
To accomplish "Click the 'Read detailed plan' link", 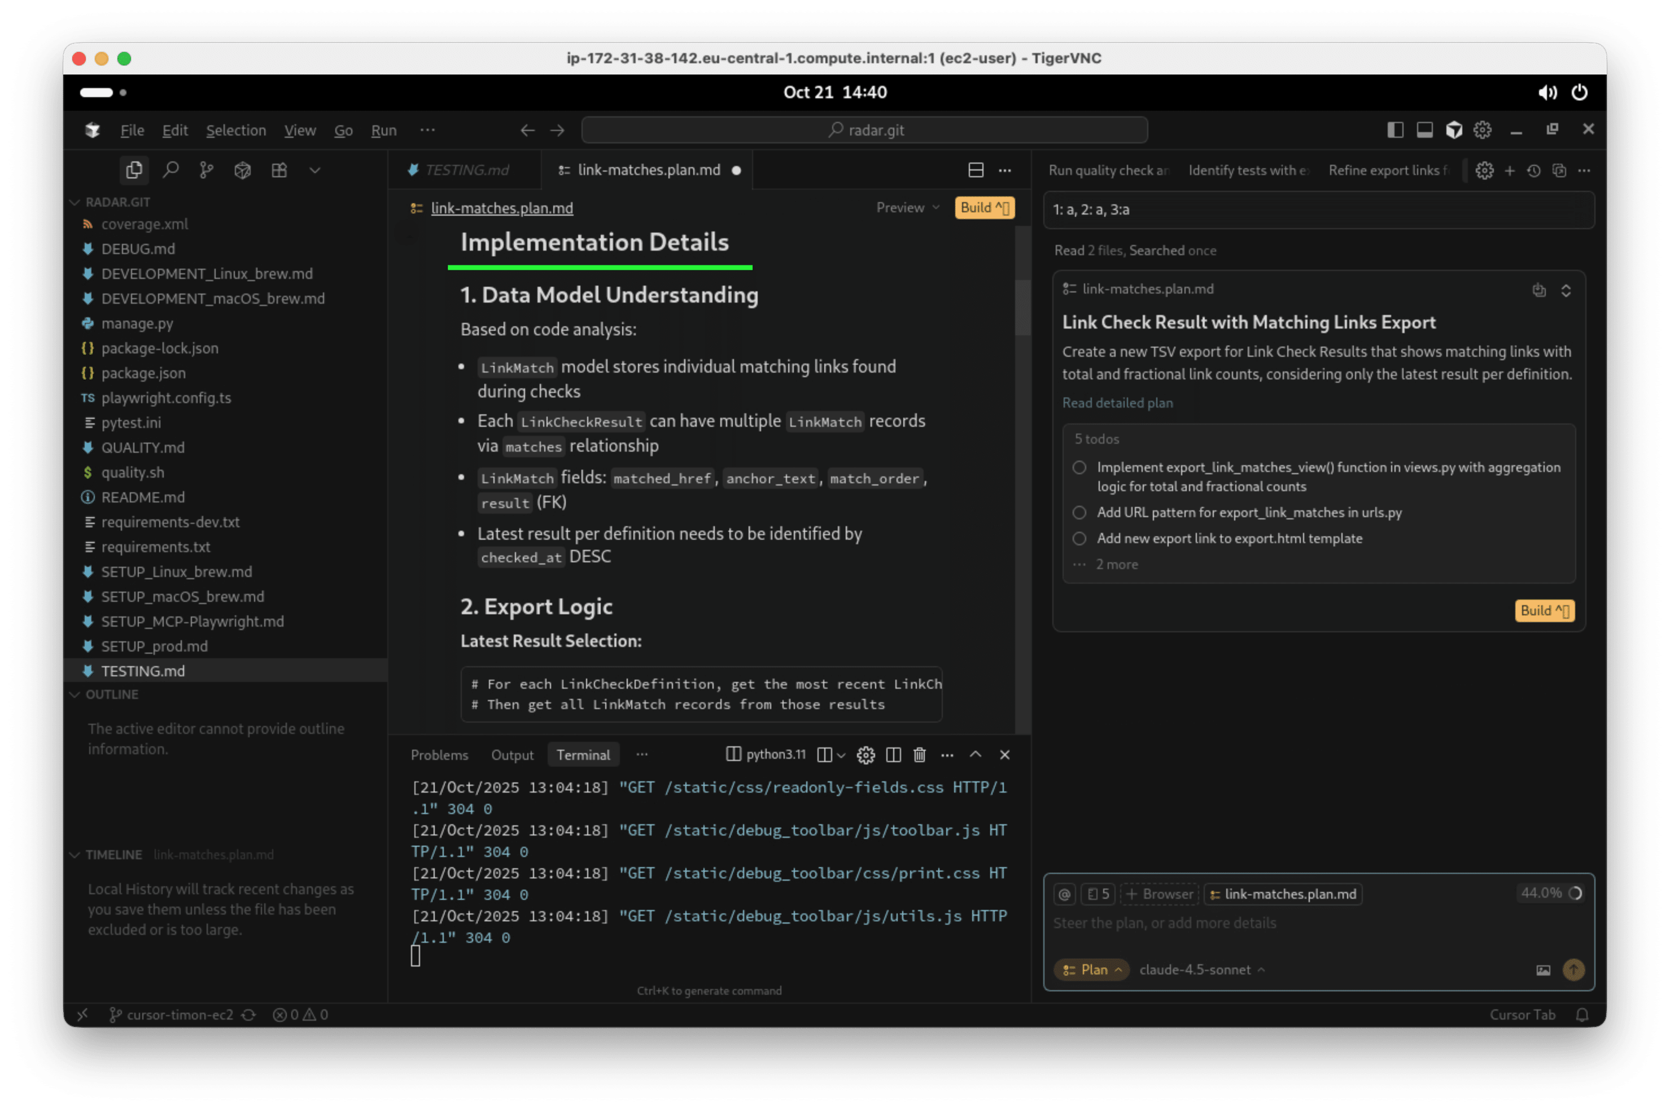I will [1117, 403].
